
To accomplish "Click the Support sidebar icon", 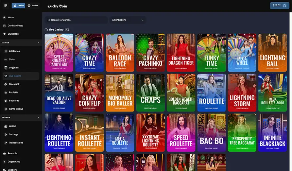I will tap(5, 170).
